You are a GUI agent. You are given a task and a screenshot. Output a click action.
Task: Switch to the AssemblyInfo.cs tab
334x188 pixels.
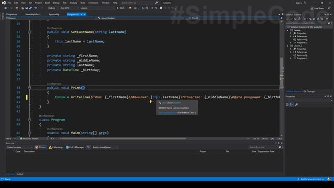[33, 14]
